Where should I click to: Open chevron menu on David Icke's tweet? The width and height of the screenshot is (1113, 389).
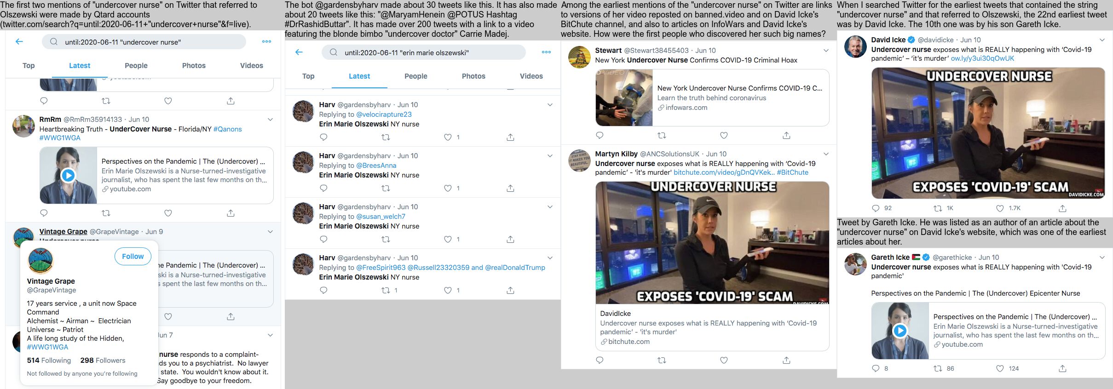point(1102,40)
